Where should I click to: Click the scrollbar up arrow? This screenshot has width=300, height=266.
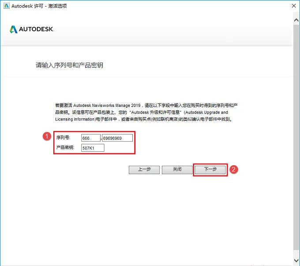click(296, 20)
